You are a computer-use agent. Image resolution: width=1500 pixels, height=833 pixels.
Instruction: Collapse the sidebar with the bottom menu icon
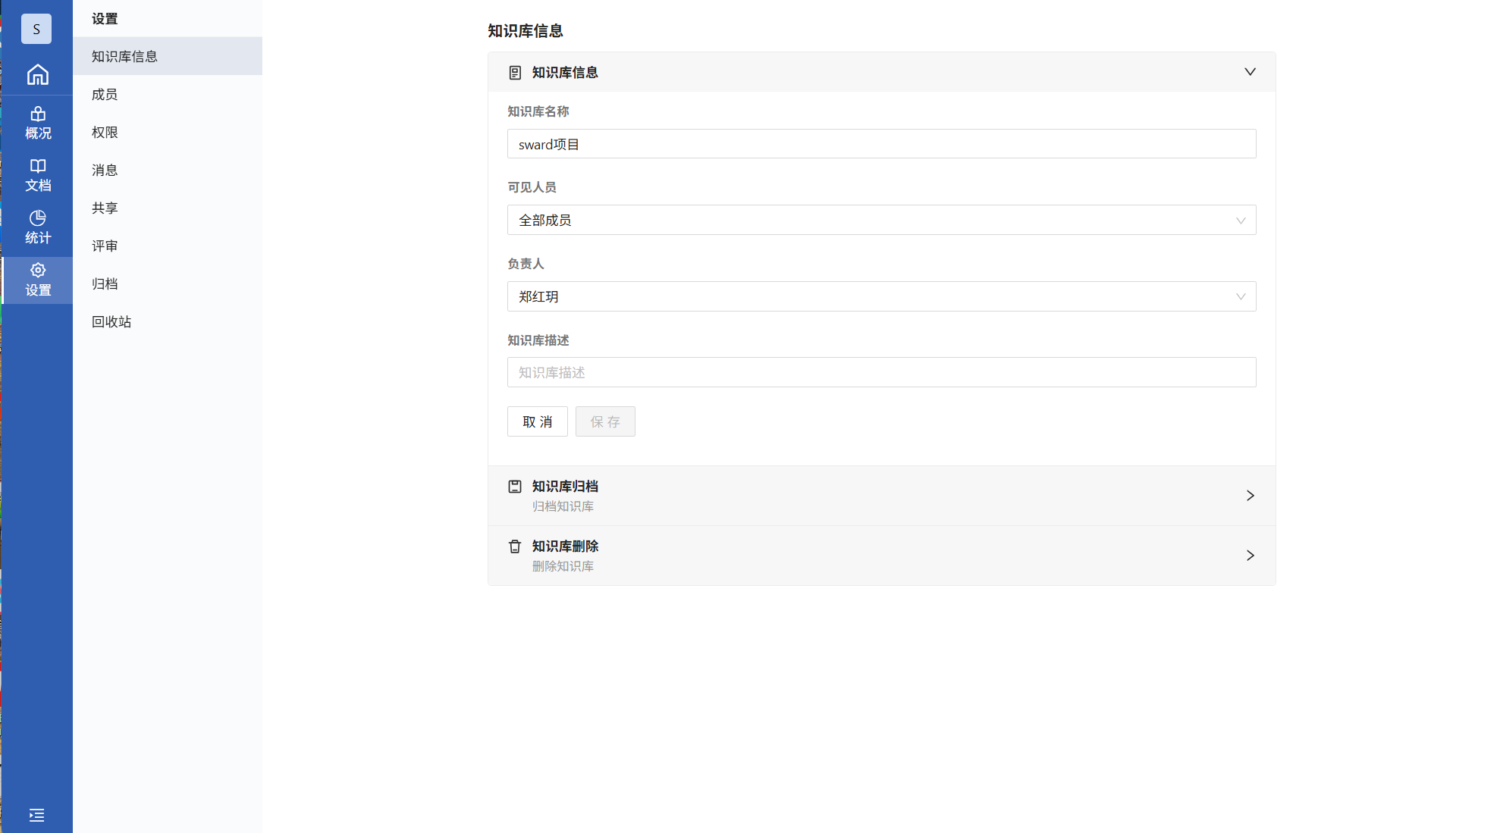coord(36,815)
